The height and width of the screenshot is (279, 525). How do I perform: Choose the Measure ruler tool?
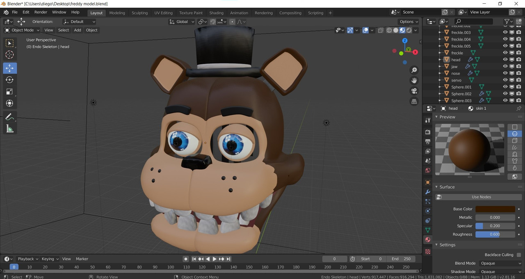(10, 129)
